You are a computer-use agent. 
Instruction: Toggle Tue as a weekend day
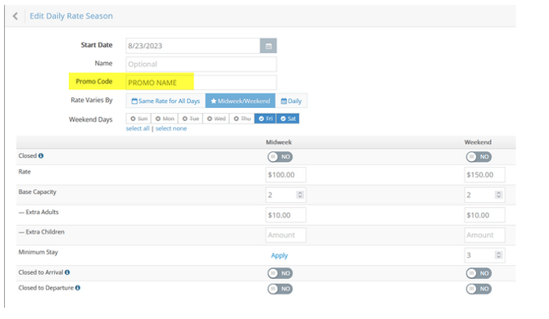tap(190, 119)
